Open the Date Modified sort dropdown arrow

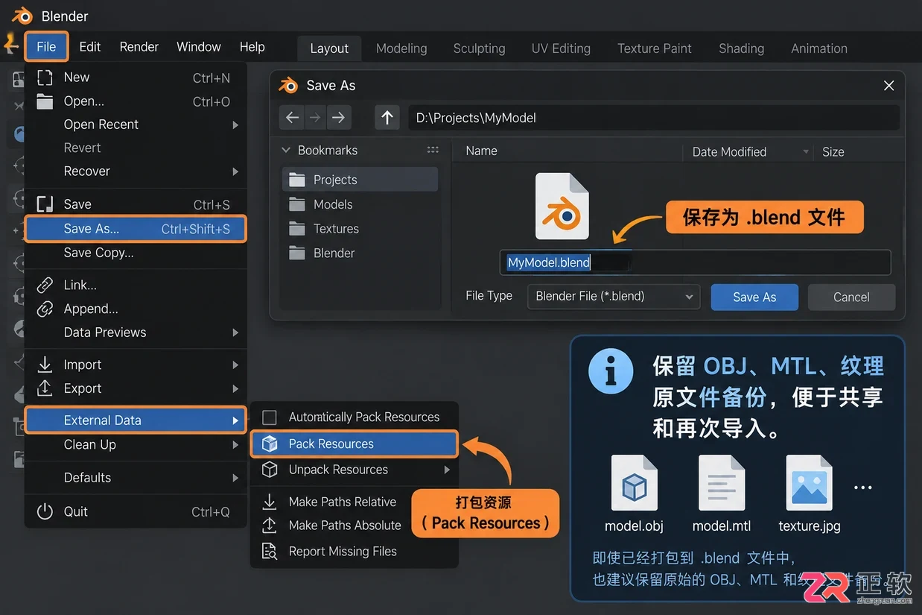click(806, 152)
